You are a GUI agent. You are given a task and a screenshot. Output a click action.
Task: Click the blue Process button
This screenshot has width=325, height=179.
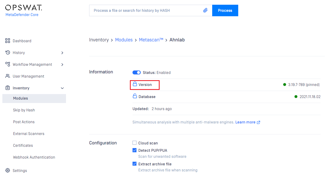225,10
